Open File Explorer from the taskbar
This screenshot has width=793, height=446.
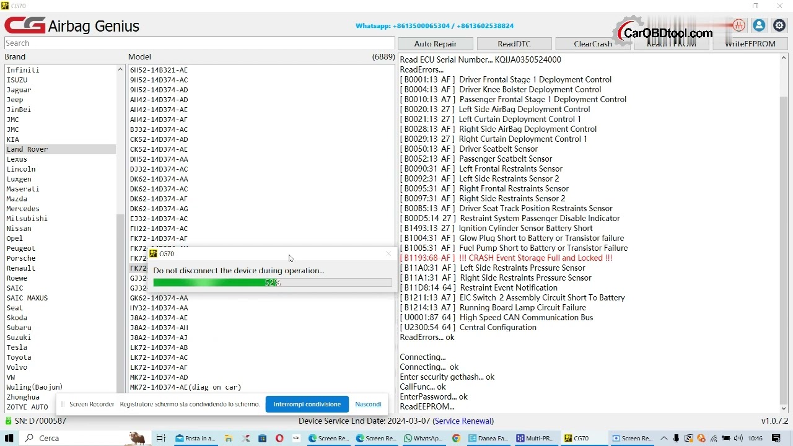coord(229,438)
